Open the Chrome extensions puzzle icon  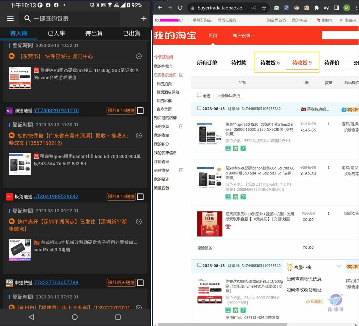tap(317, 8)
